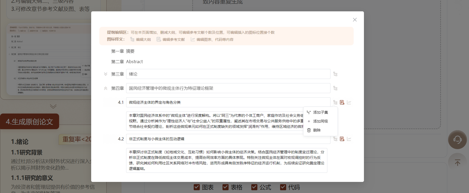The width and height of the screenshot is (469, 193).
Task: Select 第二章 Abstract row
Action: pyautogui.click(x=127, y=62)
